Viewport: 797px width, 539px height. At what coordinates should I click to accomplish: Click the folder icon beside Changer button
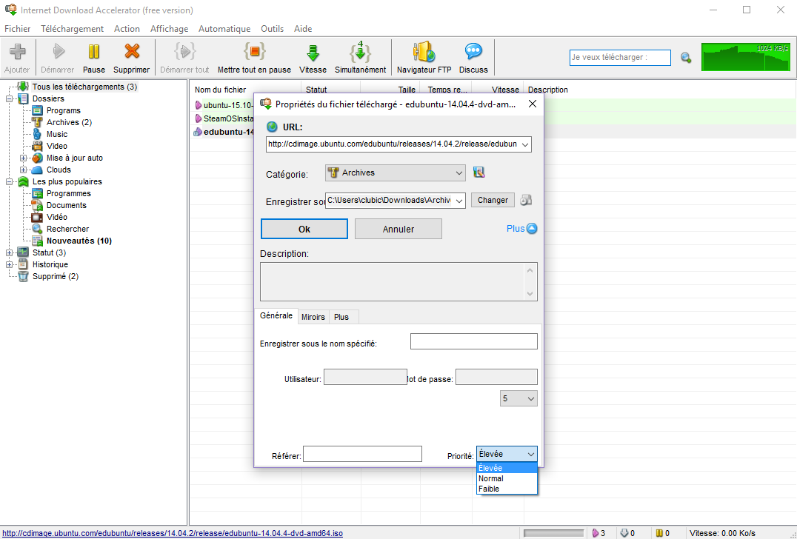coord(526,200)
